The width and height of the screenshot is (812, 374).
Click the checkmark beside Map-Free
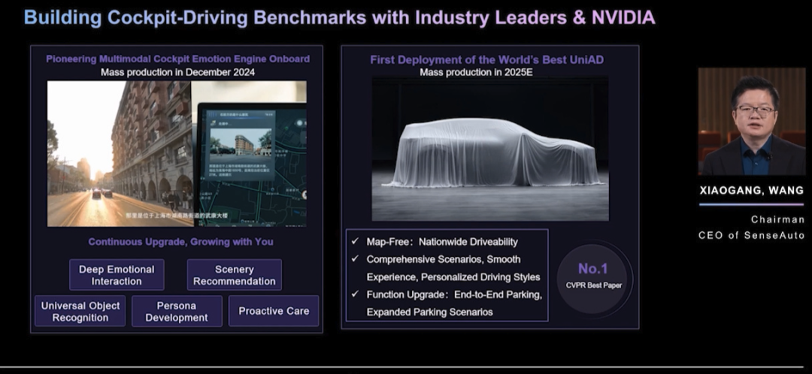pyautogui.click(x=355, y=242)
